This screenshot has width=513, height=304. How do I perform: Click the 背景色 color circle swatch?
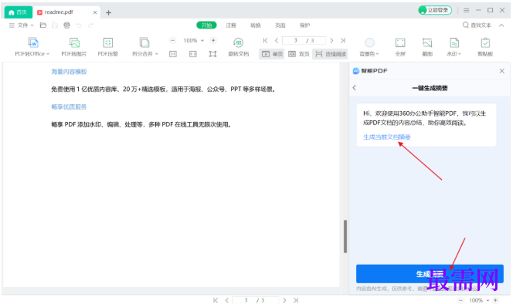pos(370,42)
